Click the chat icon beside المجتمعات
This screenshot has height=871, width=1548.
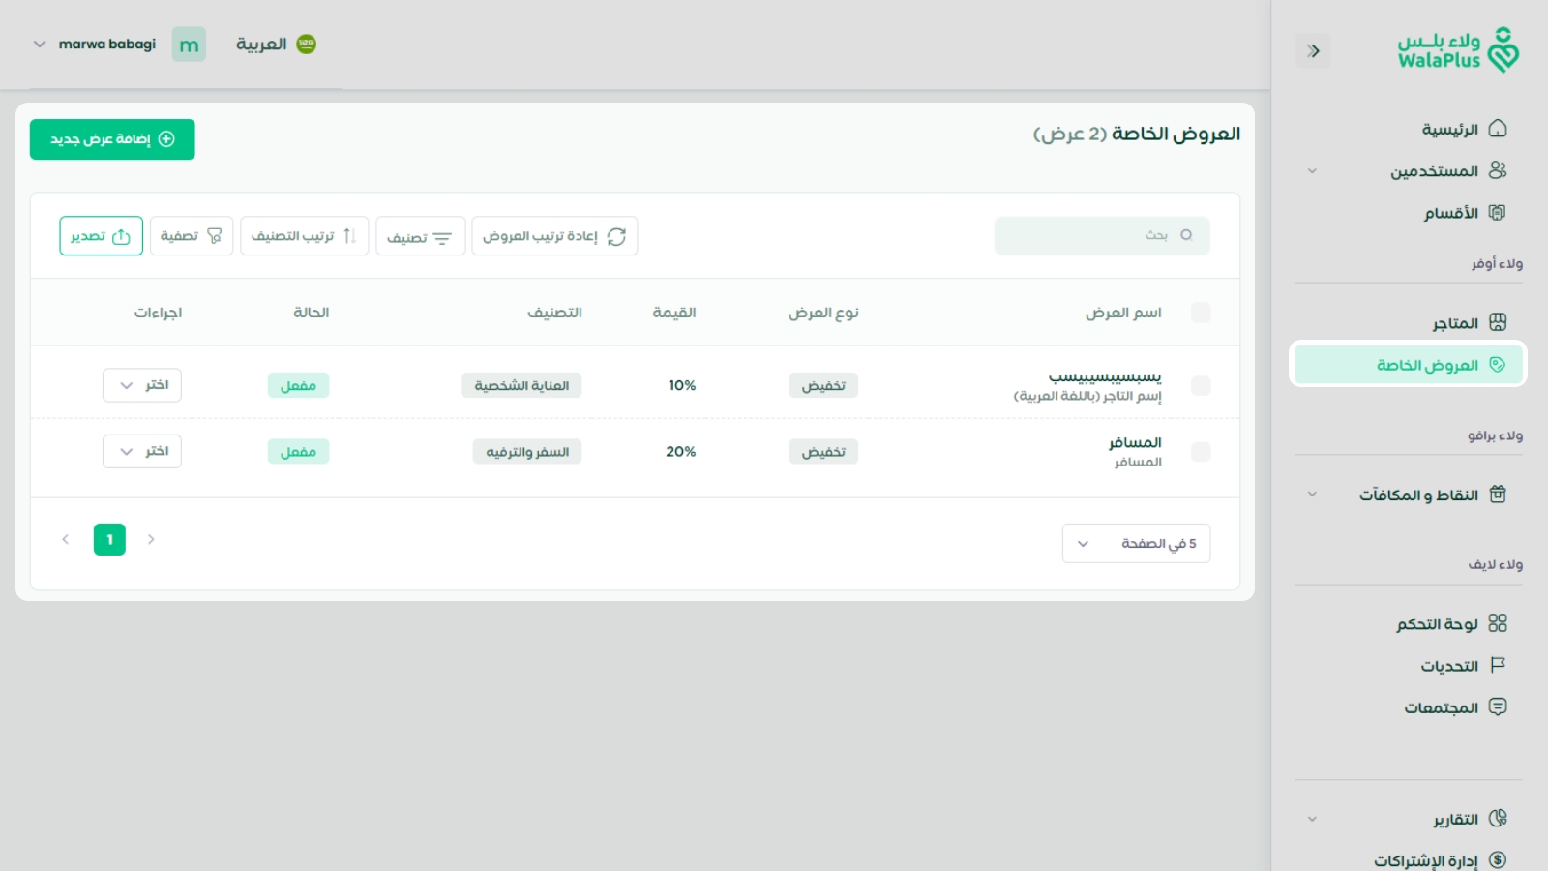1498,706
